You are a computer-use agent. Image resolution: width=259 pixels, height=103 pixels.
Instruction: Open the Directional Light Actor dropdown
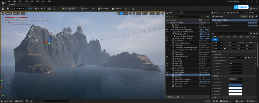pyautogui.click(x=236, y=58)
